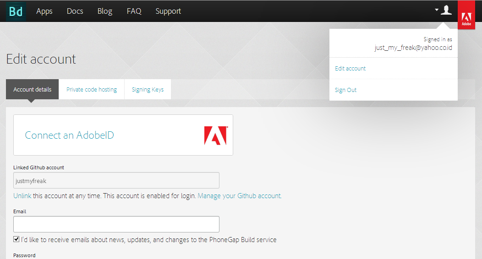Open the Docs navigation item
482x259 pixels.
tap(75, 11)
